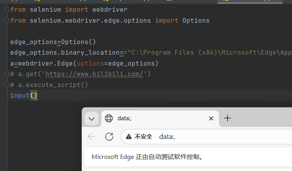This screenshot has width=292, height=171.
Task: Open the Edge tab search dropdown
Action: (x=92, y=119)
